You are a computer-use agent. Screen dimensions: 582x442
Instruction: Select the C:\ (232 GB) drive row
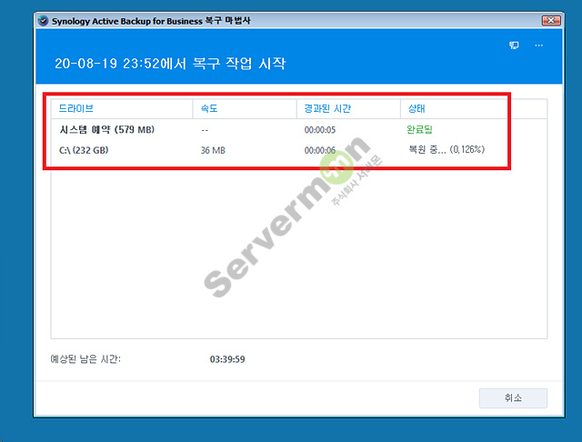click(299, 150)
